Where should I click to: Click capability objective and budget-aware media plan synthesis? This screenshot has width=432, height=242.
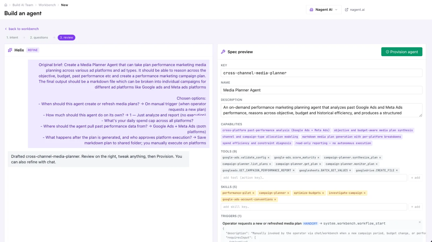coord(373,130)
